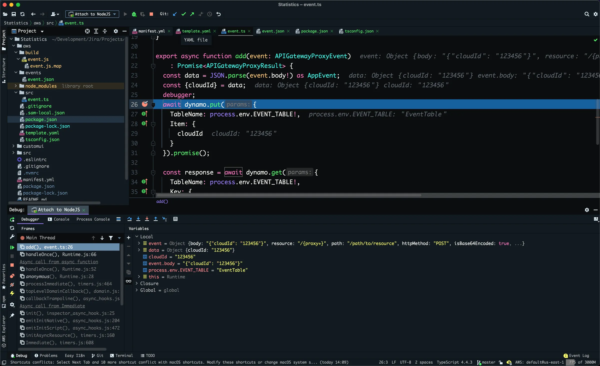Open the Problems tool window
Screen dimensions: 600x366
coord(46,356)
